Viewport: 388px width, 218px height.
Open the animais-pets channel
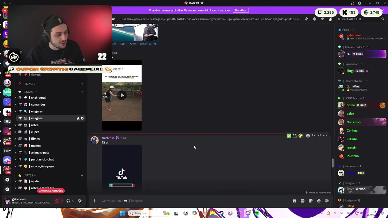point(51,153)
